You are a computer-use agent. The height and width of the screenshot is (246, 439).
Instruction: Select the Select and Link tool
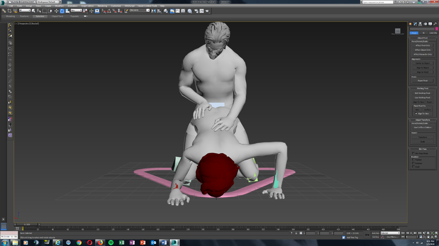pos(4,11)
